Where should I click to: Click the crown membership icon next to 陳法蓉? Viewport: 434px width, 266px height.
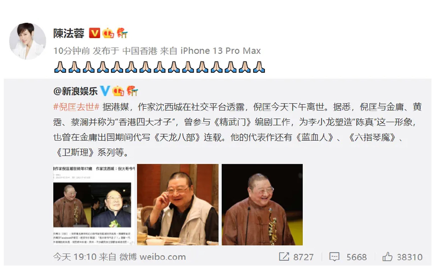pos(108,33)
